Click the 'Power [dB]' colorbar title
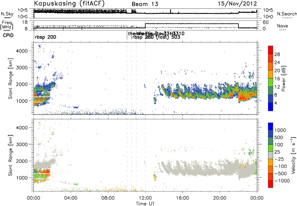Viewport: 297px width, 206px height. pos(284,78)
